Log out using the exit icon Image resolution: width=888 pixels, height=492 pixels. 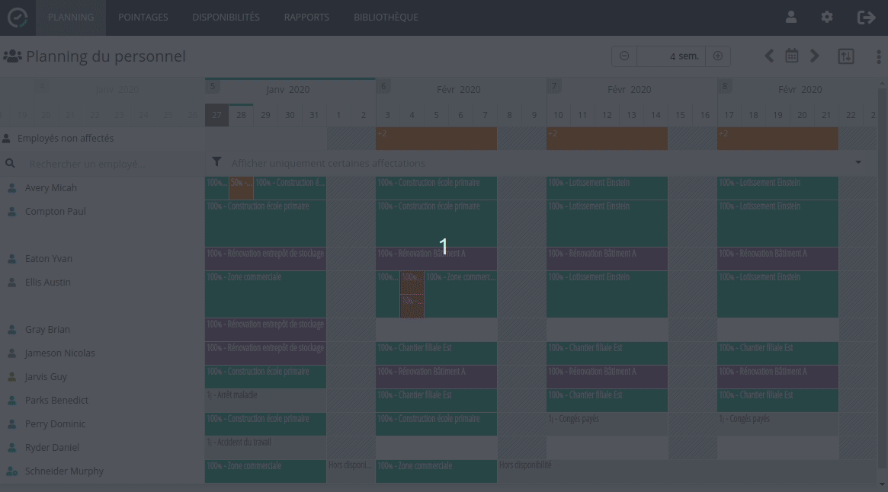tap(866, 17)
